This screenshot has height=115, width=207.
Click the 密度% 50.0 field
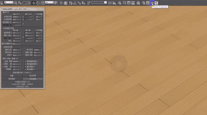click(x=16, y=55)
